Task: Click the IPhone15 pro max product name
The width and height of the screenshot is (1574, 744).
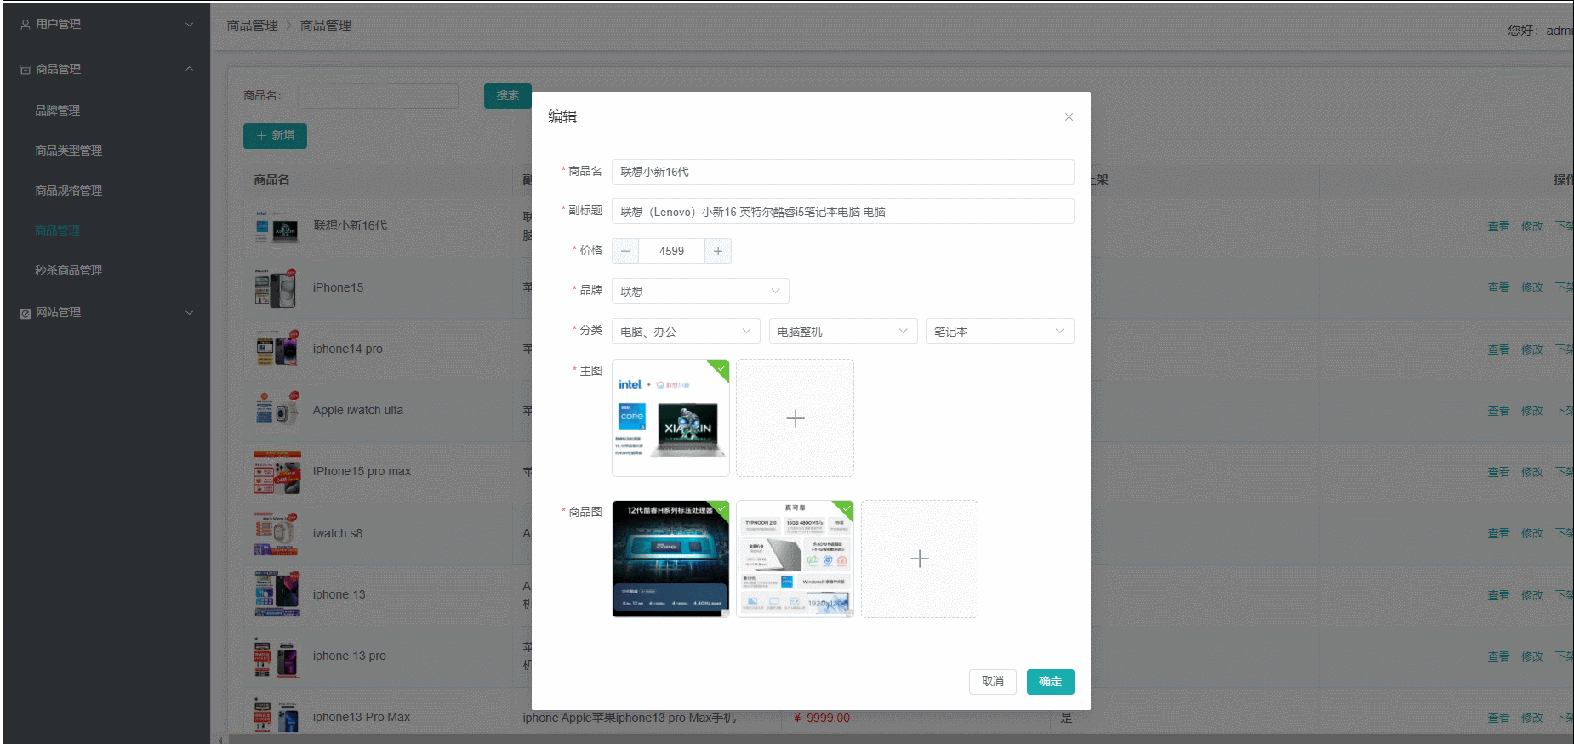Action: (362, 471)
